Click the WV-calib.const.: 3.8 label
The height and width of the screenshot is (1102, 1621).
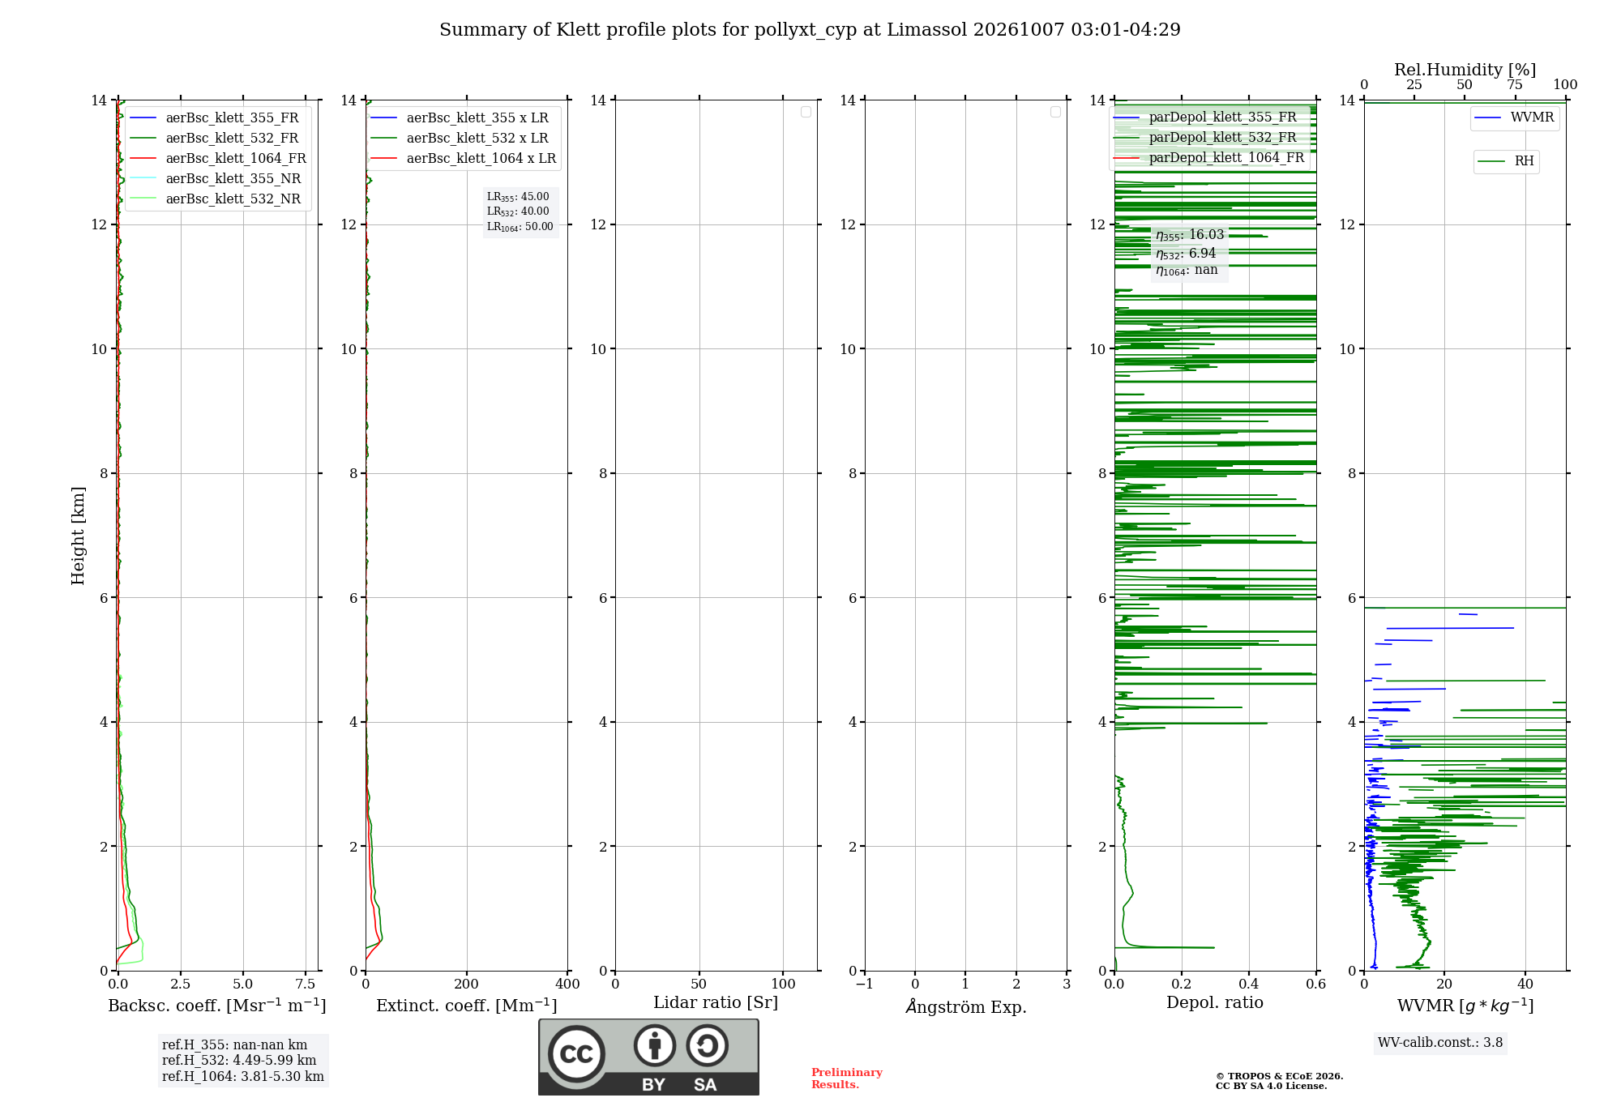point(1440,1043)
